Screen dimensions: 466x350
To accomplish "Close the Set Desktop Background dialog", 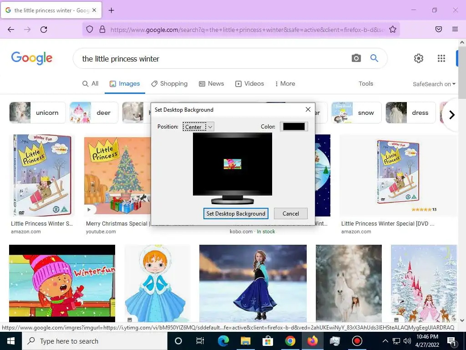I will coord(308,109).
